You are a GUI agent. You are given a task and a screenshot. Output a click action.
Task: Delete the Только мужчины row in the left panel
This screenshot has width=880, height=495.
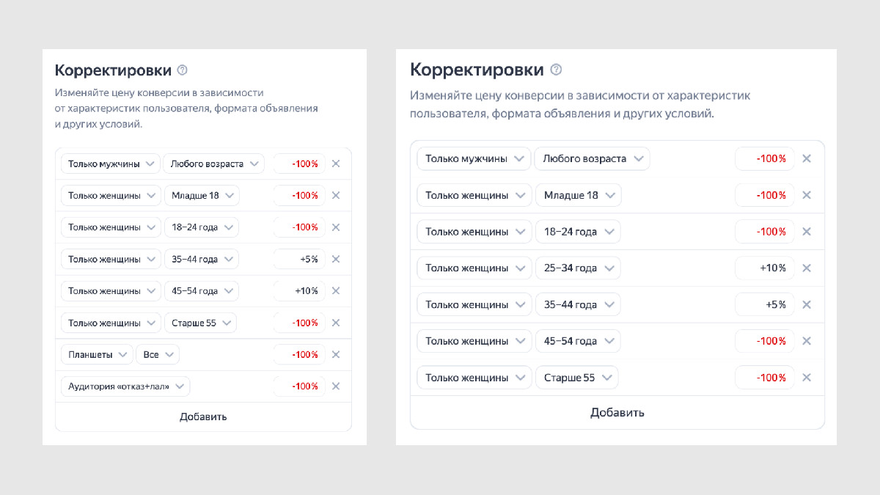(x=336, y=164)
